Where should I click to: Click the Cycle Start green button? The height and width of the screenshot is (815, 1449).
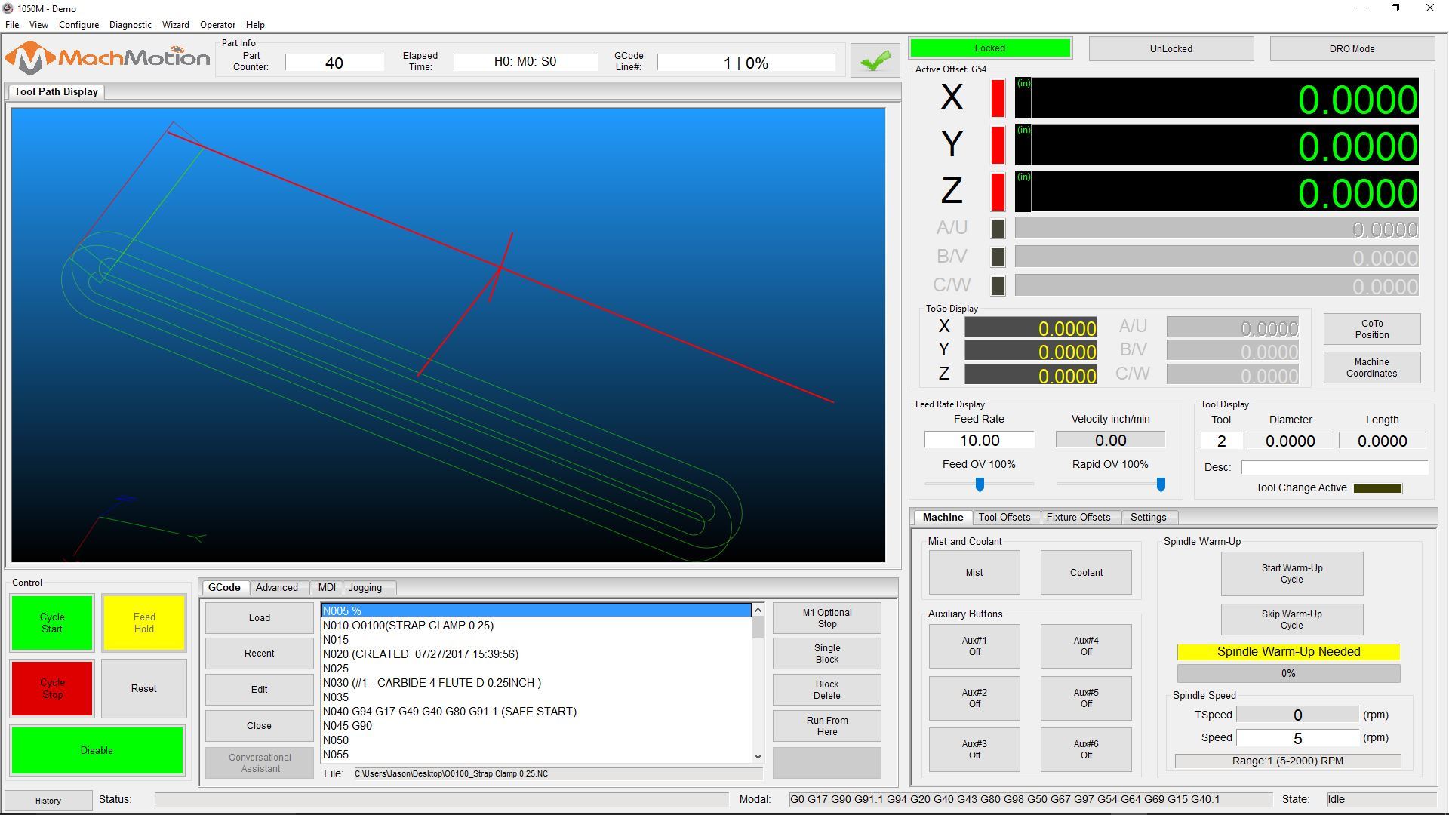pos(52,622)
